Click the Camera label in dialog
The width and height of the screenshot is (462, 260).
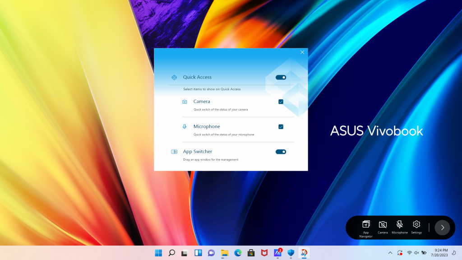pos(202,102)
